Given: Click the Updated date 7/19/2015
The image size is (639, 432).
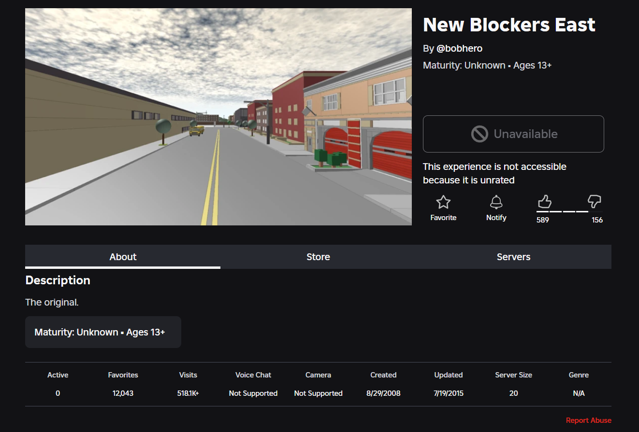Looking at the screenshot, I should click(x=449, y=393).
